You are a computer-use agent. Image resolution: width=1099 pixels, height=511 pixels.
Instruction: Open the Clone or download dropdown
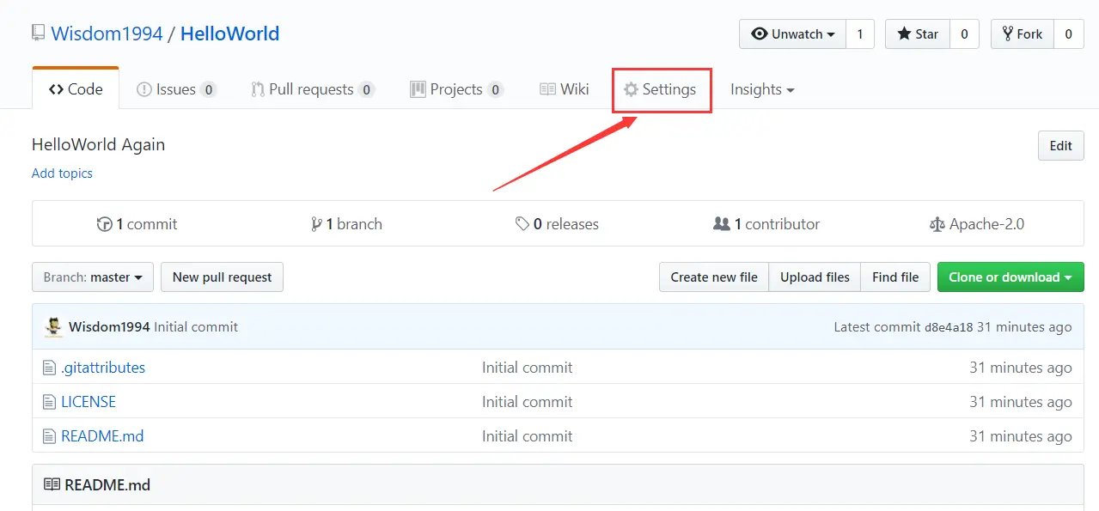tap(1010, 277)
